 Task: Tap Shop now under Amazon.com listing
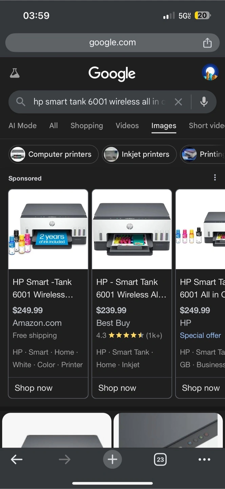34,388
